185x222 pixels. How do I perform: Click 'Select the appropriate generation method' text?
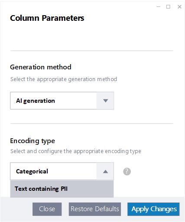pyautogui.click(x=64, y=79)
